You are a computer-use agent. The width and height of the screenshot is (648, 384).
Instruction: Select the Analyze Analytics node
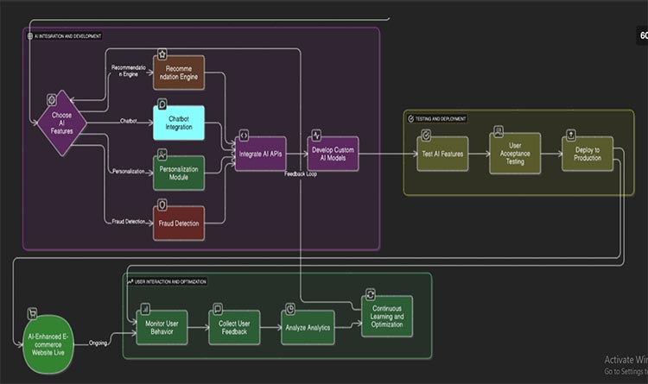(308, 327)
